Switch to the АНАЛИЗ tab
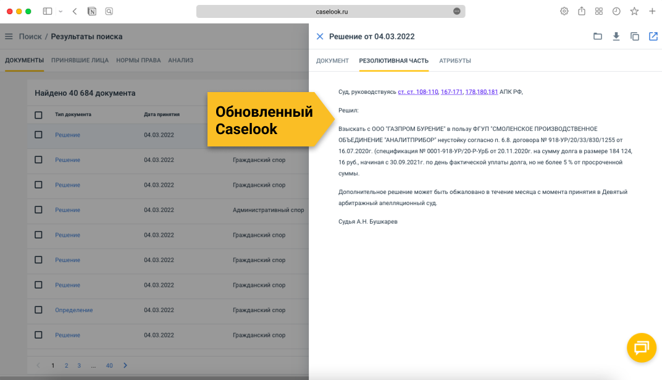662x380 pixels. [181, 61]
